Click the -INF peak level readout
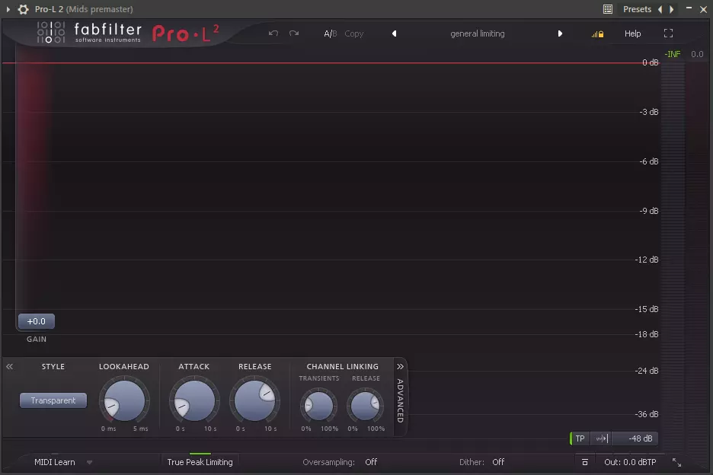 tap(673, 54)
